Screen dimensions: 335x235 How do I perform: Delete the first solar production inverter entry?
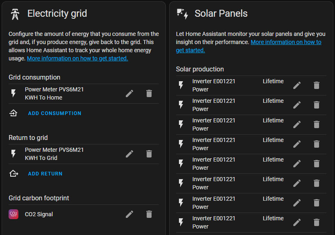[317, 85]
